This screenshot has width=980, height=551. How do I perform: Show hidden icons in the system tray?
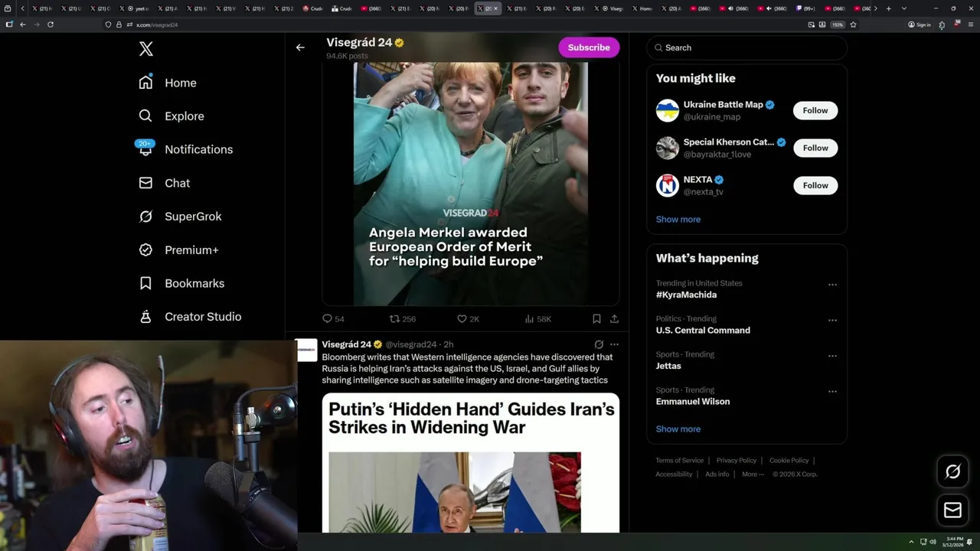(x=911, y=542)
